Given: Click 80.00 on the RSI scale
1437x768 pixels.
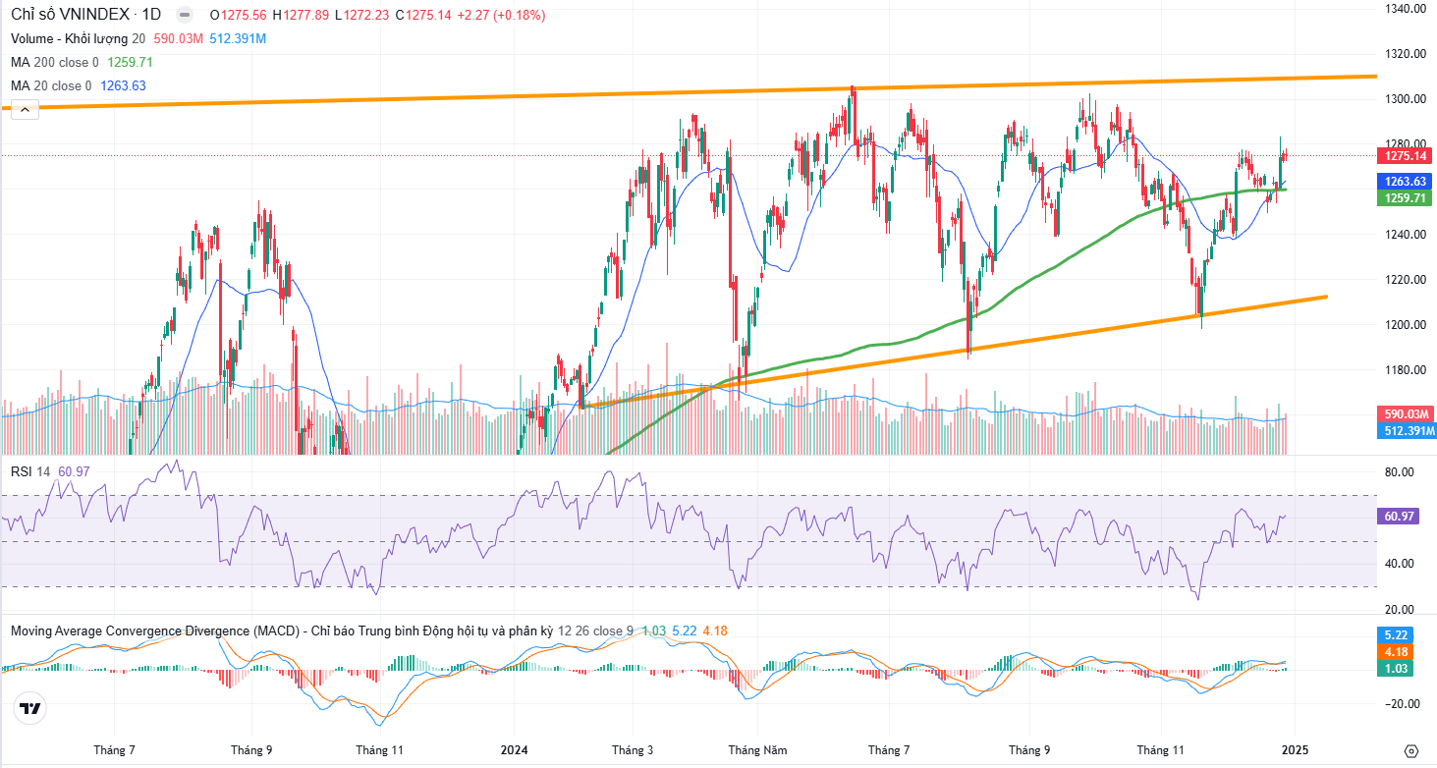Looking at the screenshot, I should 1400,472.
